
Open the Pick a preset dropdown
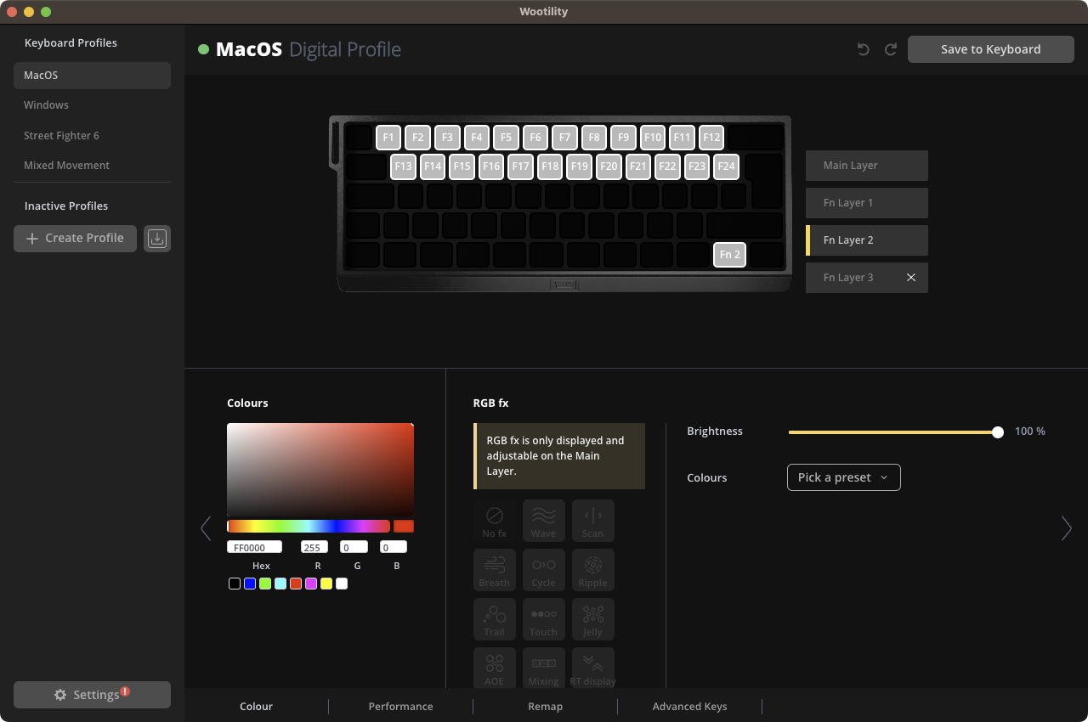(x=844, y=477)
